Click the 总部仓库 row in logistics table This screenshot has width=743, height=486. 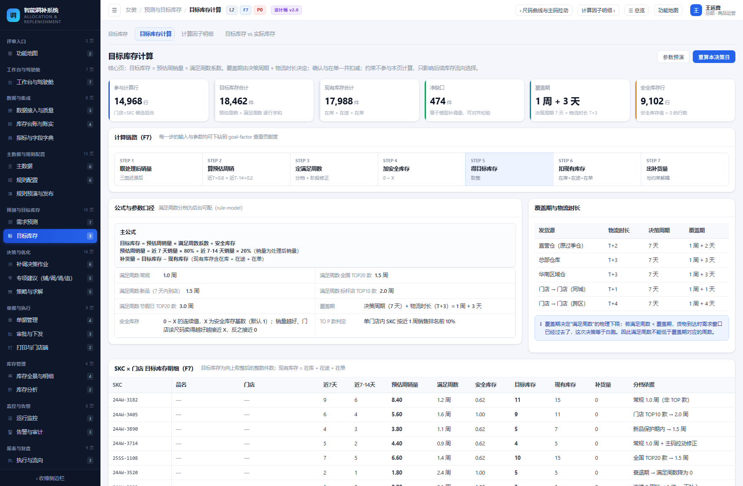[632, 260]
